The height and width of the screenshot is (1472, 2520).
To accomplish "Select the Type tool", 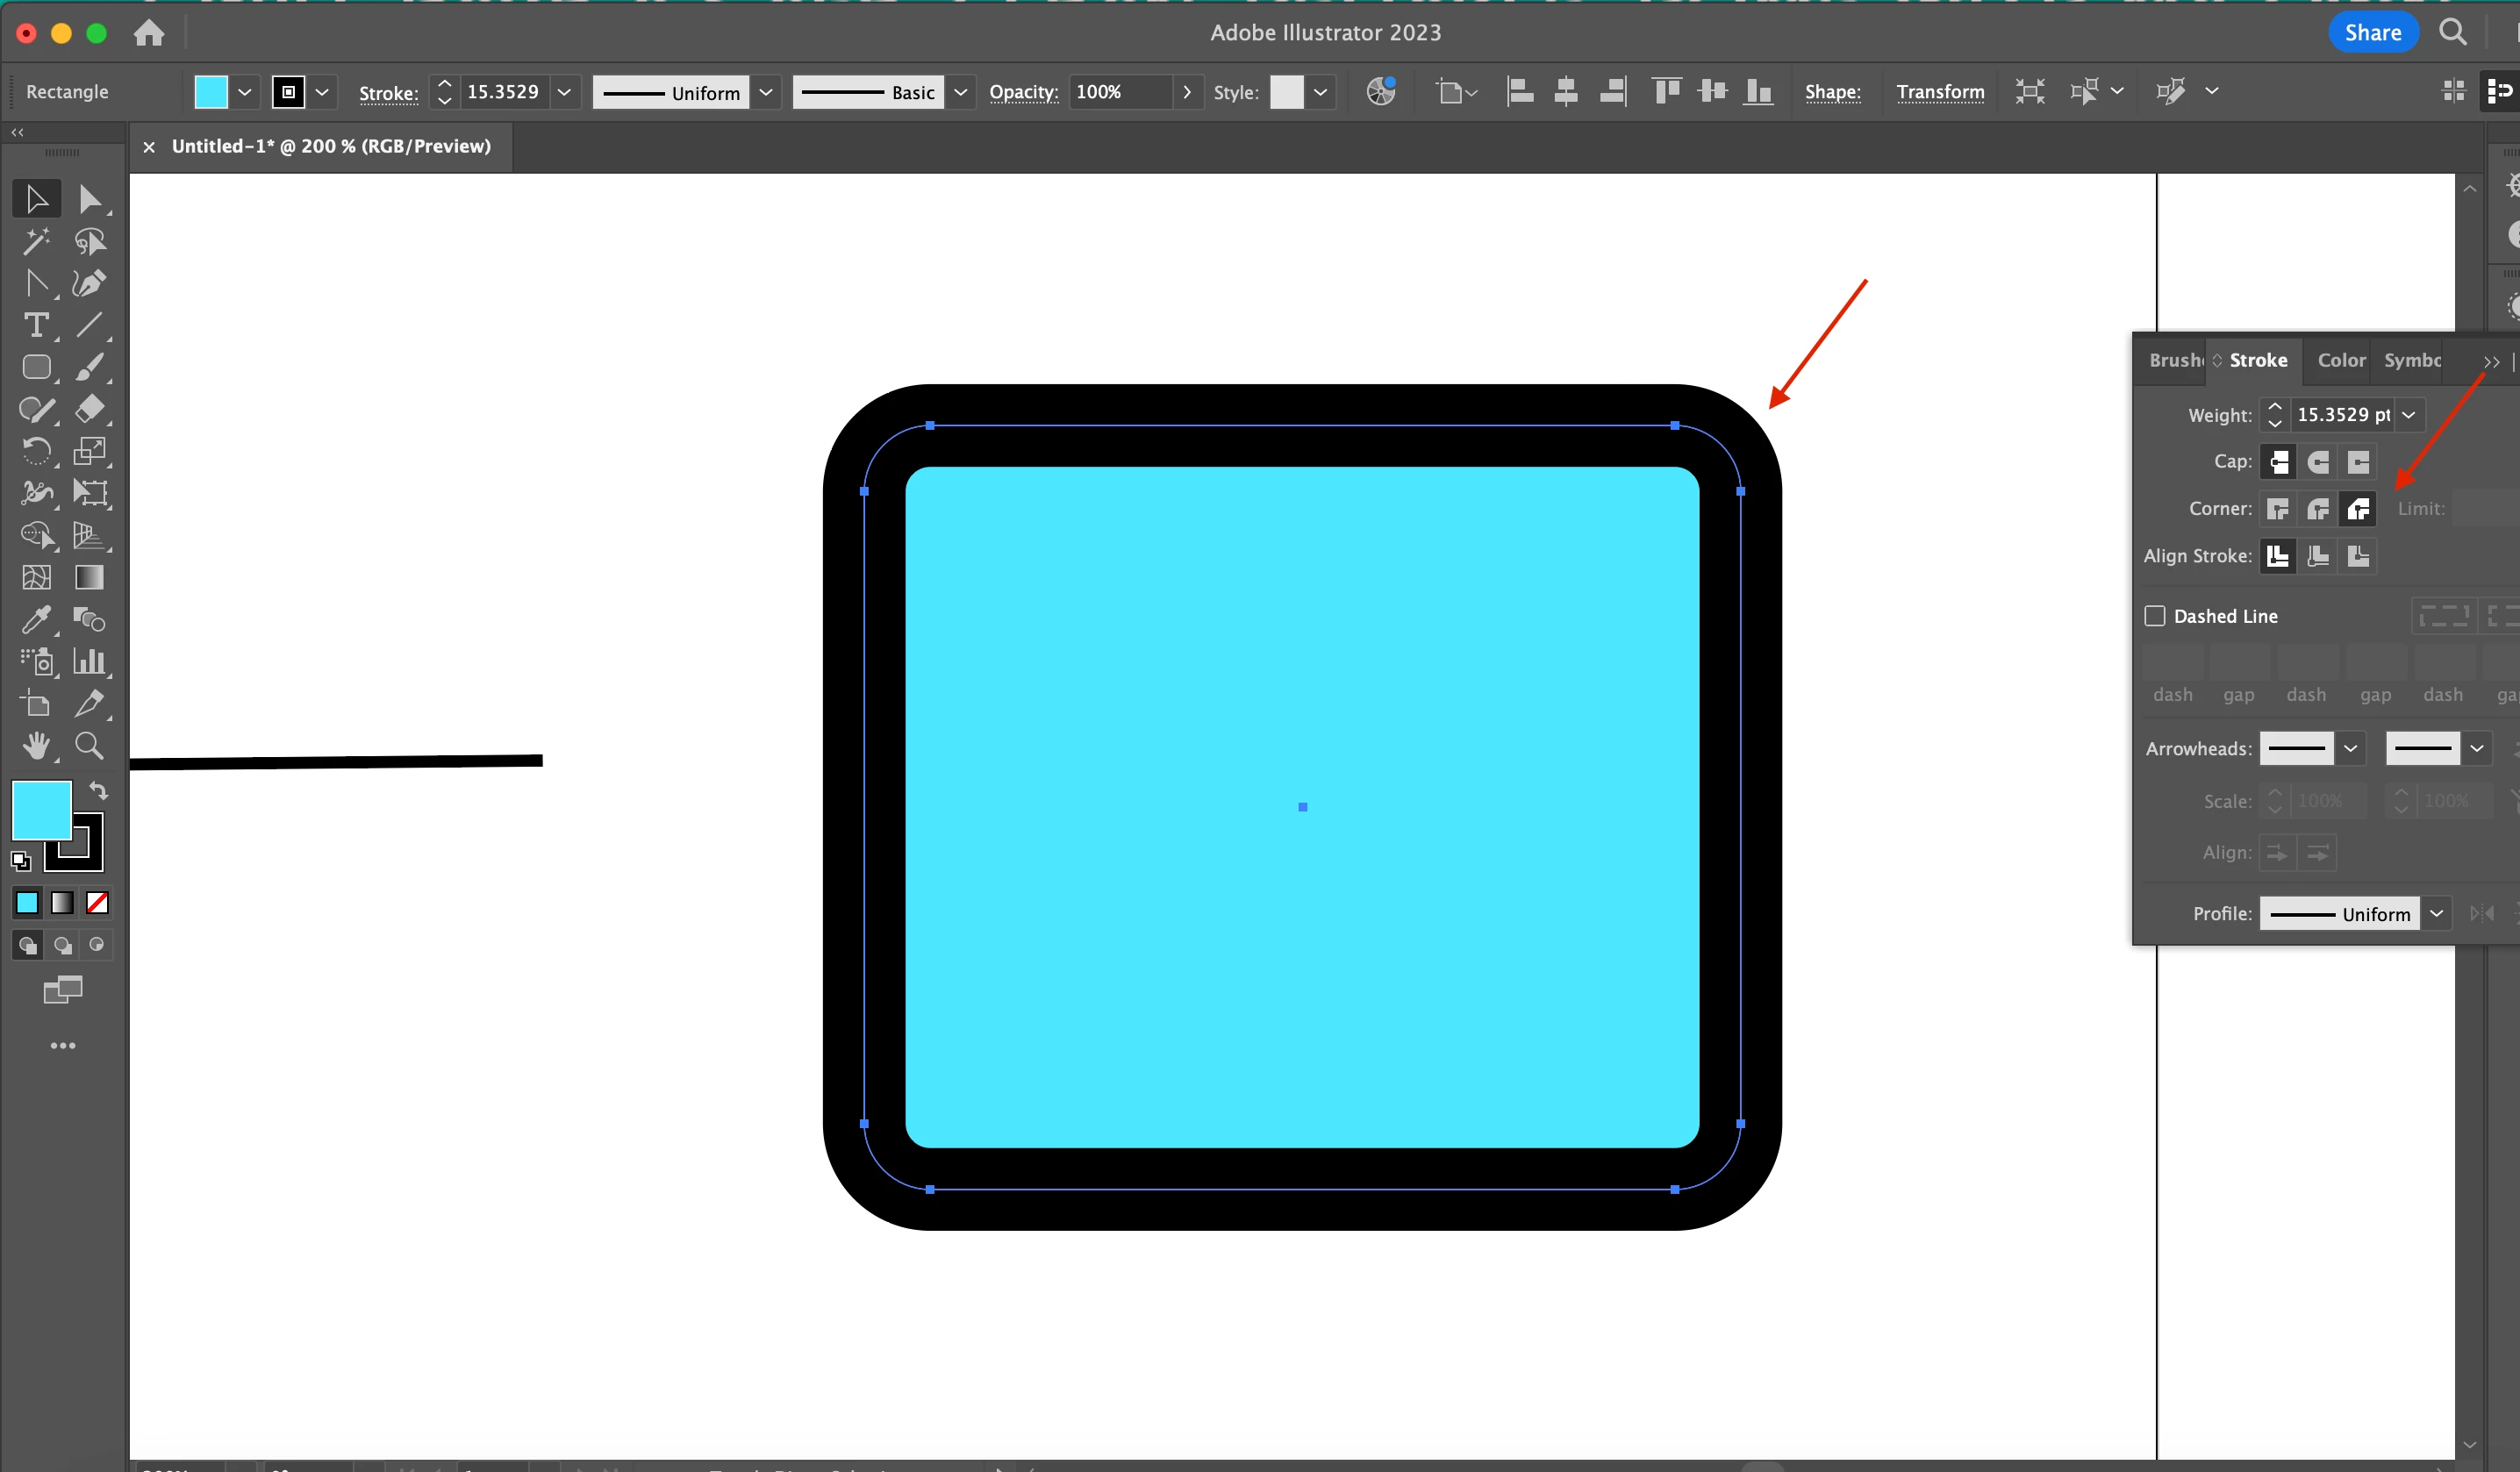I will click(x=36, y=326).
